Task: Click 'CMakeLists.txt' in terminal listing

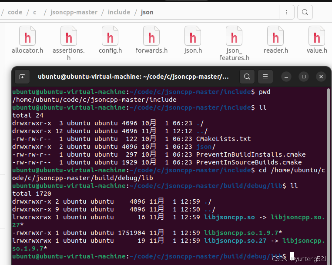Action: pyautogui.click(x=223, y=139)
